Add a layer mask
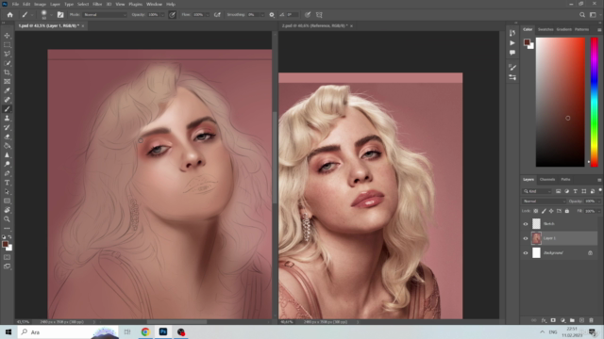604x339 pixels. (x=553, y=320)
